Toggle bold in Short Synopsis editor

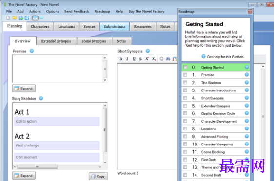(x=121, y=59)
